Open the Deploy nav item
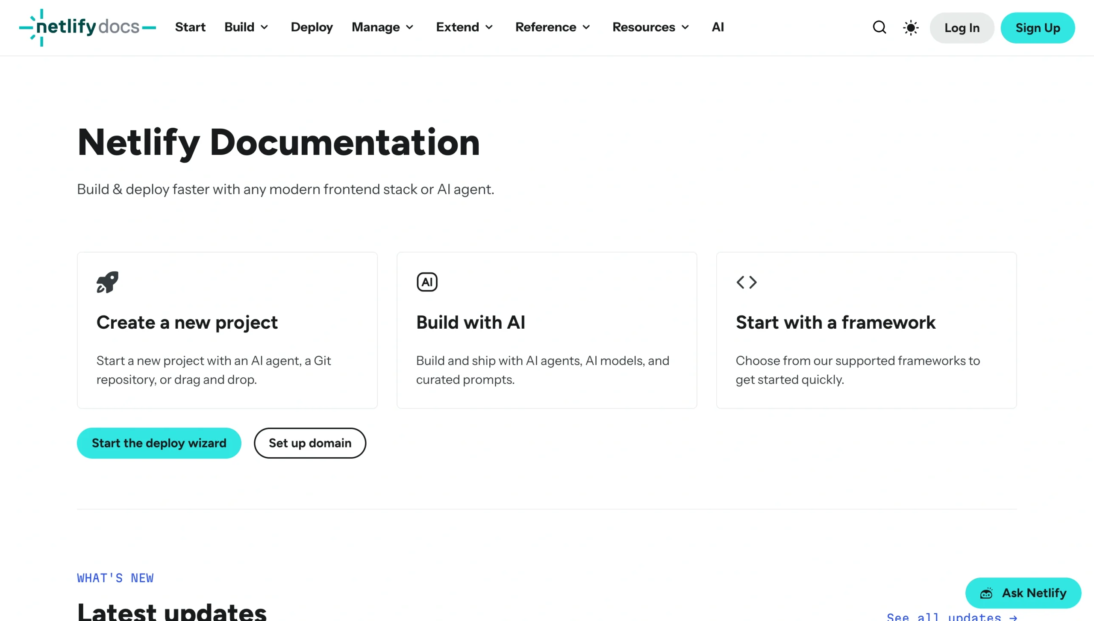 click(312, 27)
